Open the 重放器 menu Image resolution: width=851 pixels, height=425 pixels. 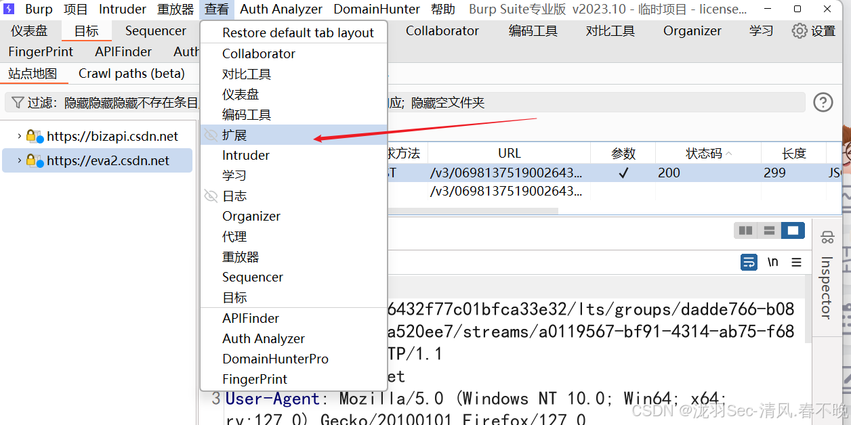coord(175,9)
